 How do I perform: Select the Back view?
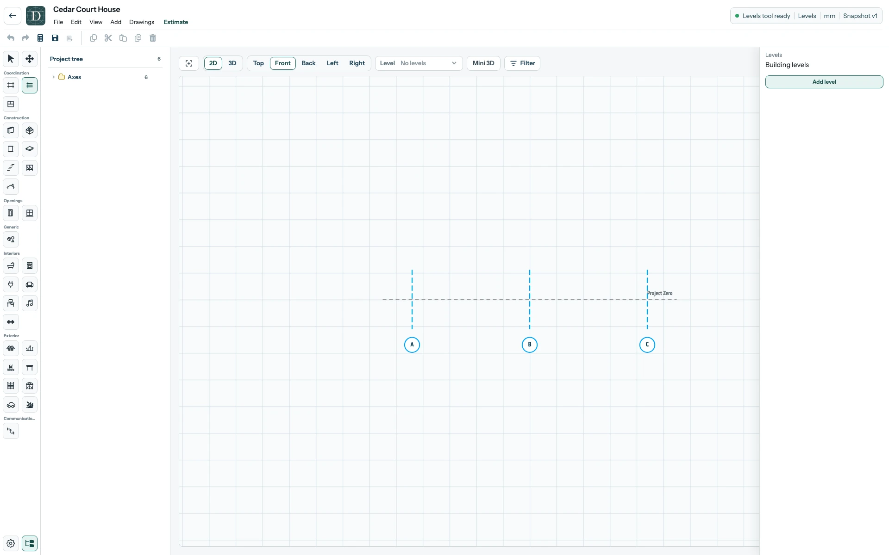(308, 63)
